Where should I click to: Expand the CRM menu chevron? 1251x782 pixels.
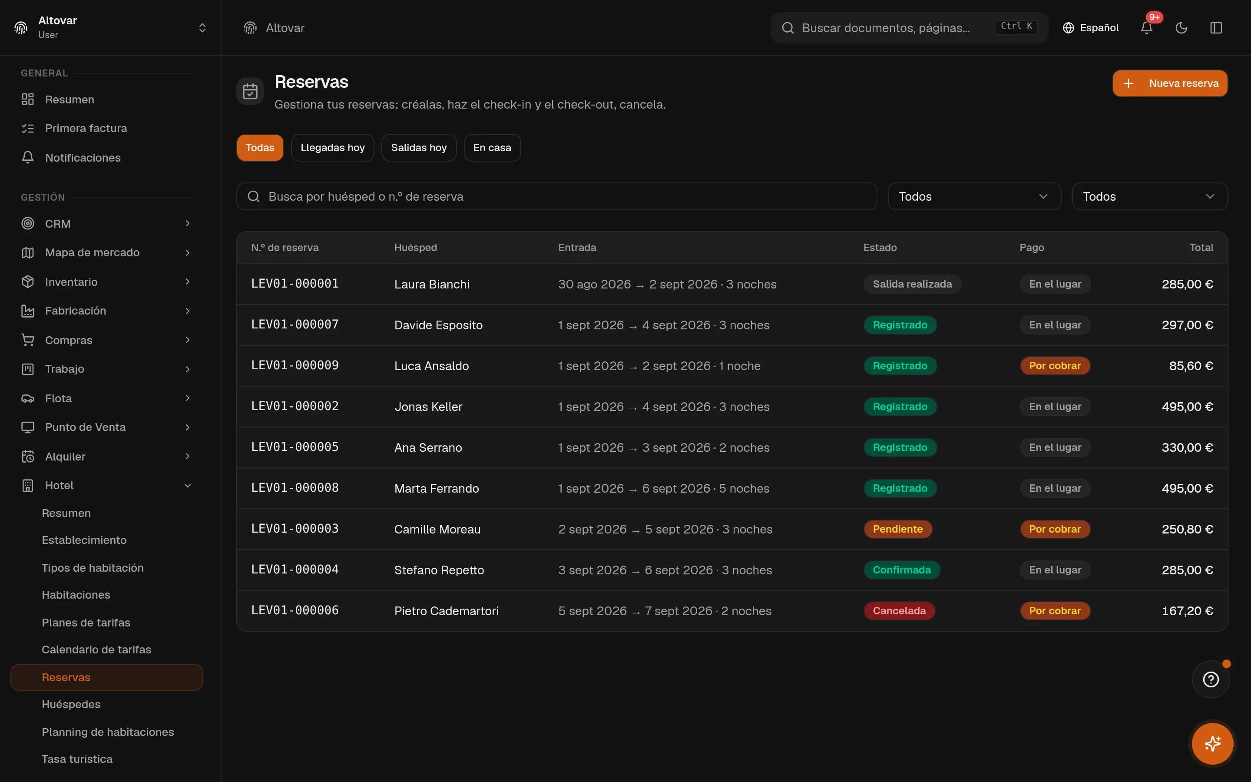(188, 223)
